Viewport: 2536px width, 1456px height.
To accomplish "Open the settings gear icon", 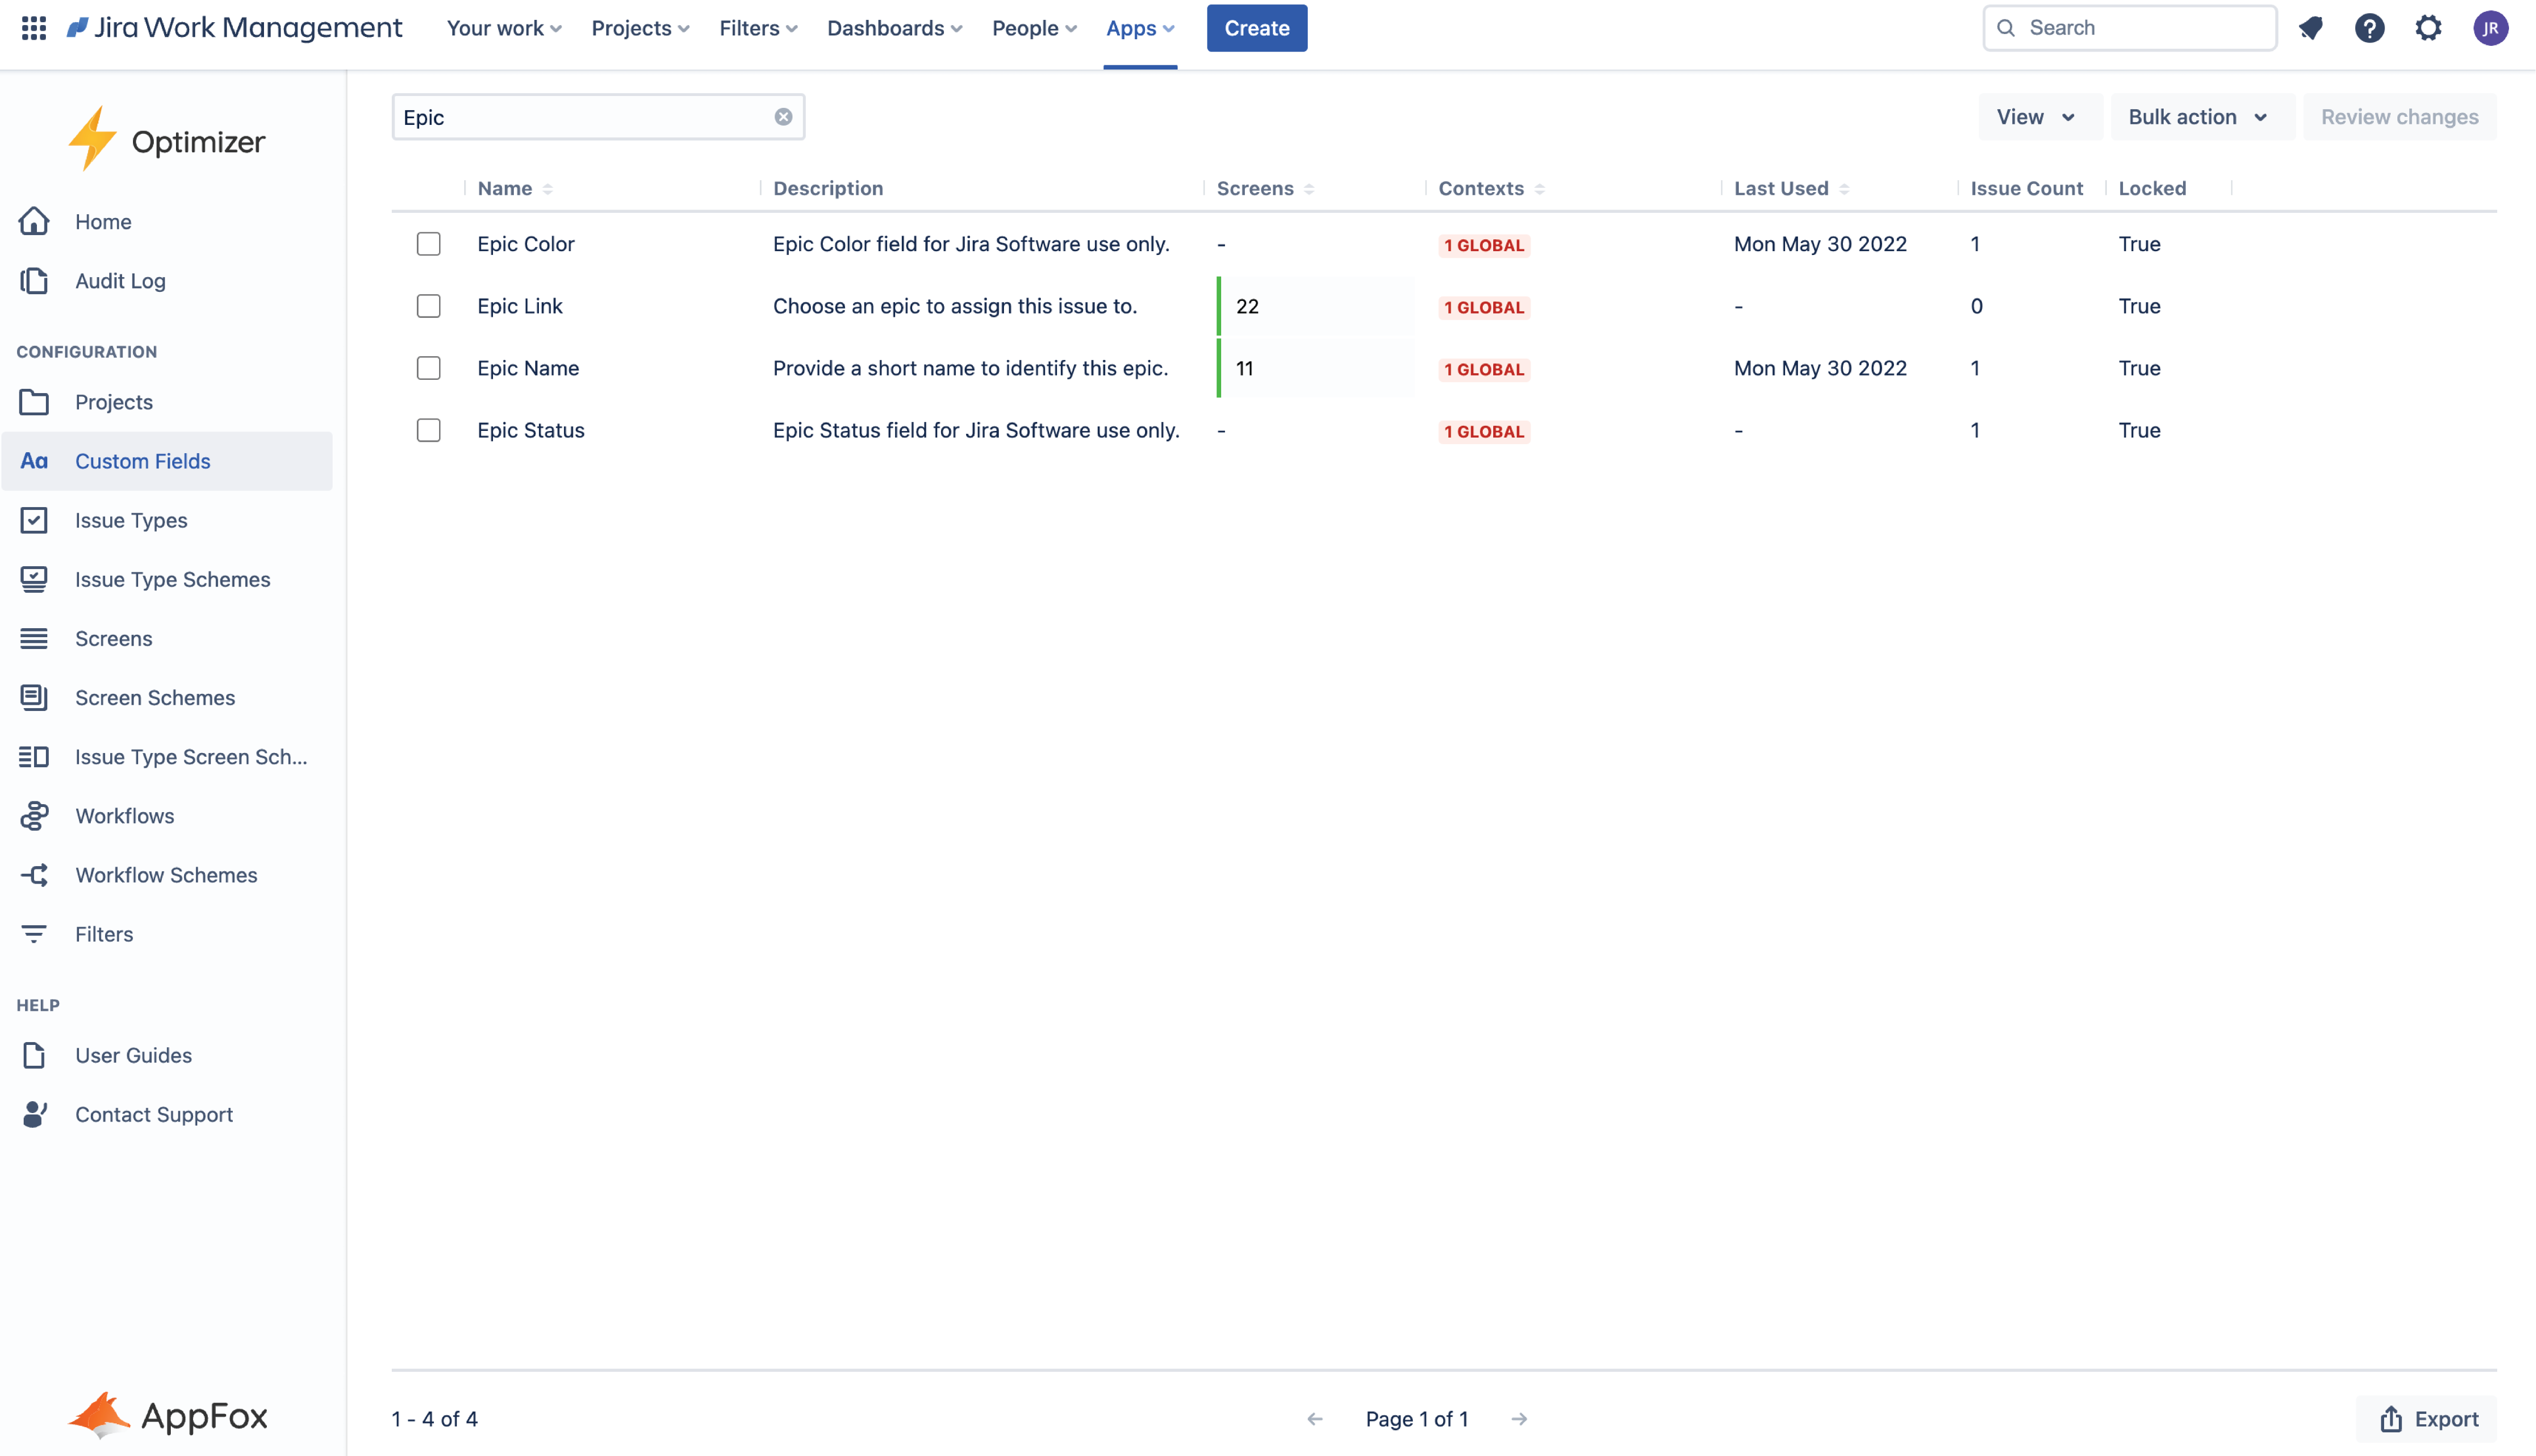I will click(x=2428, y=28).
